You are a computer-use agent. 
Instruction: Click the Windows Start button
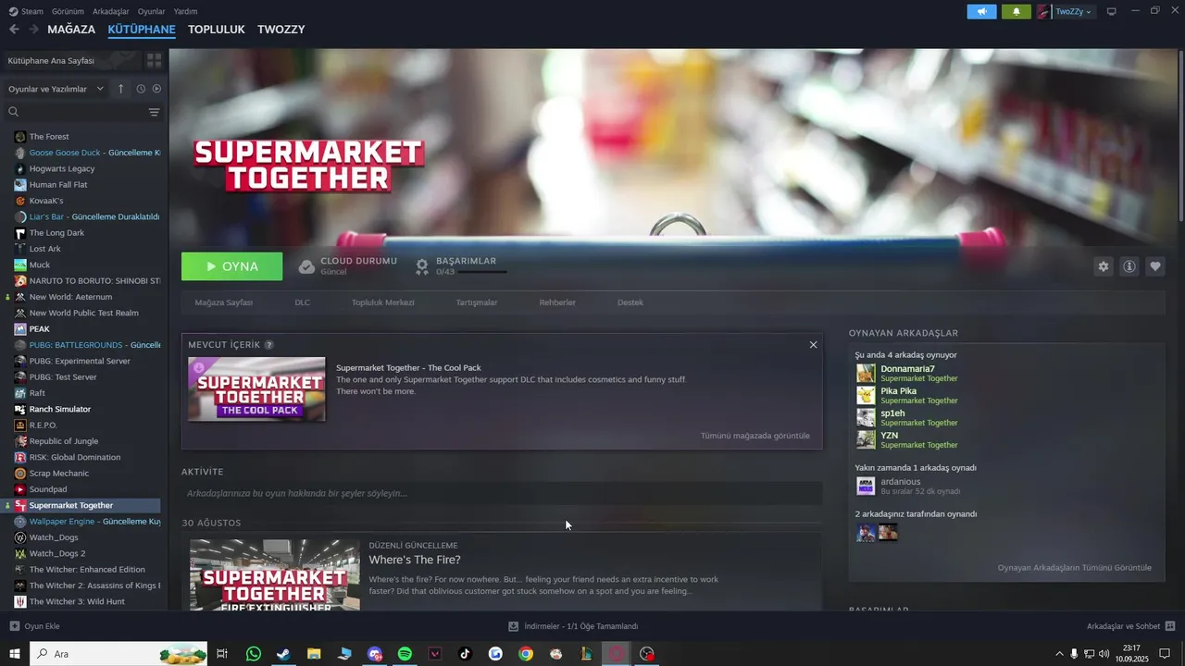tap(15, 654)
